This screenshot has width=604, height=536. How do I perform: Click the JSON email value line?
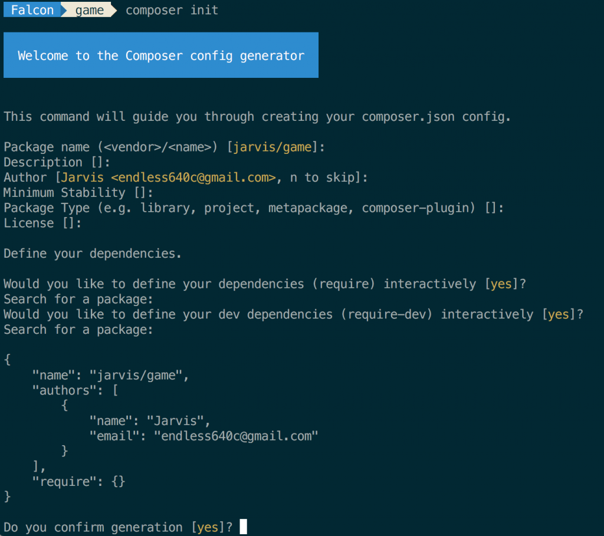click(x=203, y=436)
